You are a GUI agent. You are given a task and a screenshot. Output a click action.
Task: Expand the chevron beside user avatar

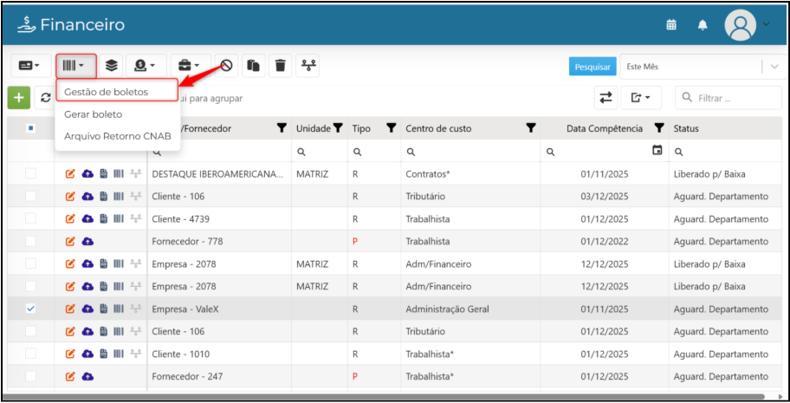pos(767,23)
